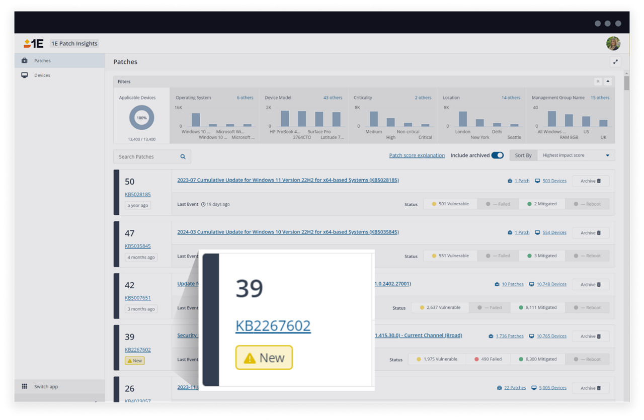Filter by 501 Vulnerable status
The image size is (644, 420).
[450, 204]
